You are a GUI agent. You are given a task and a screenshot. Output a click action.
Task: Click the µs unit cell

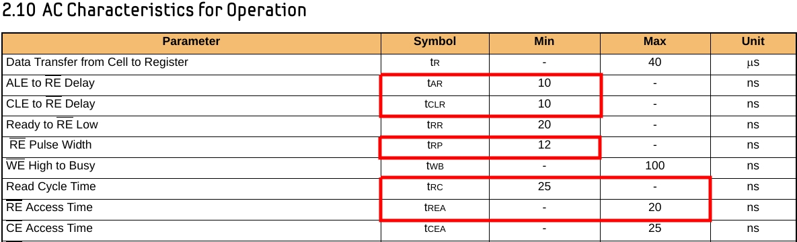(753, 64)
